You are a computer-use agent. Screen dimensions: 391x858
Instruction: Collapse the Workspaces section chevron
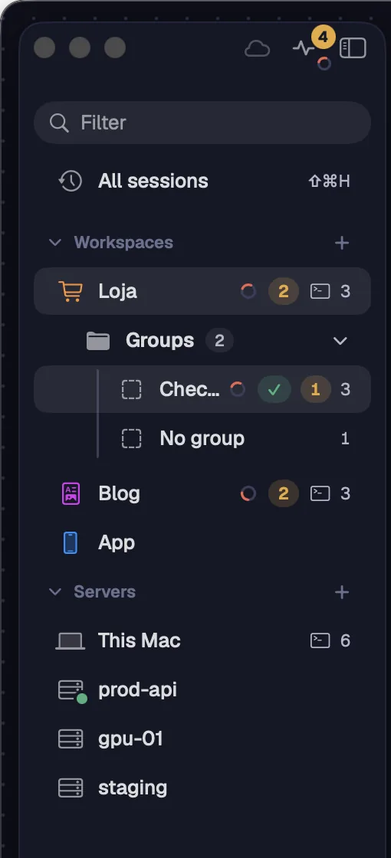tap(55, 242)
